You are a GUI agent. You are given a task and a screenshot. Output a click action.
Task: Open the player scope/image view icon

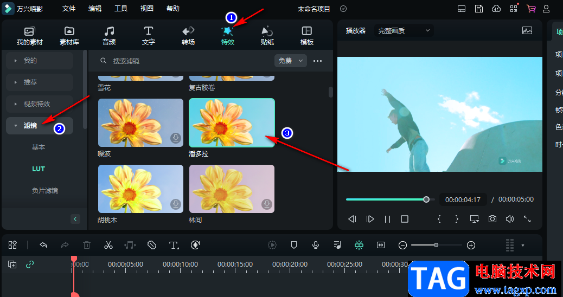pos(527,31)
